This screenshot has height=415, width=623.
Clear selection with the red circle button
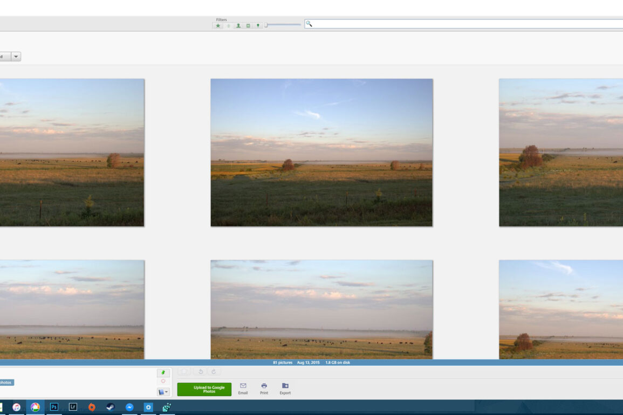163,381
